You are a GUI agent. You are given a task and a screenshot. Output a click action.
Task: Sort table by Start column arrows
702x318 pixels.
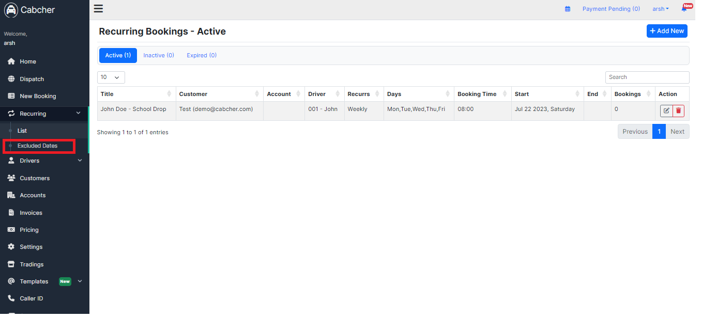(577, 94)
